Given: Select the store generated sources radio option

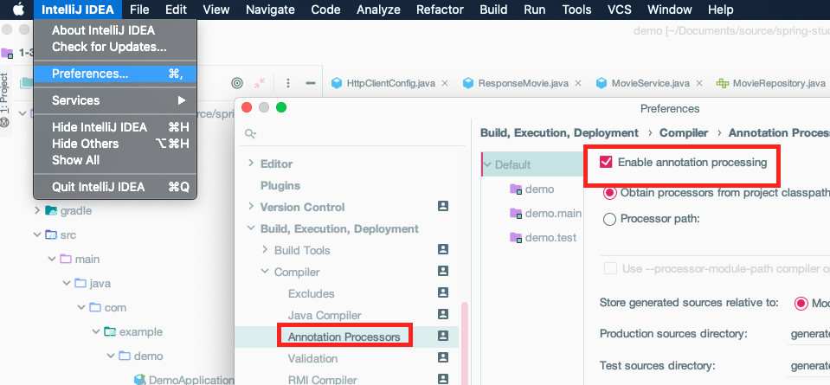Looking at the screenshot, I should 801,303.
